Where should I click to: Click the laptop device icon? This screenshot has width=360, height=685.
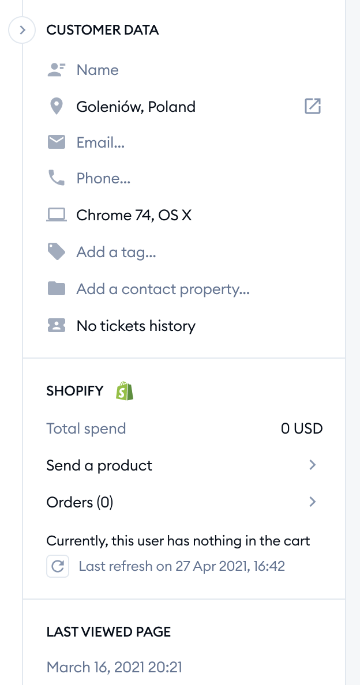(x=57, y=215)
